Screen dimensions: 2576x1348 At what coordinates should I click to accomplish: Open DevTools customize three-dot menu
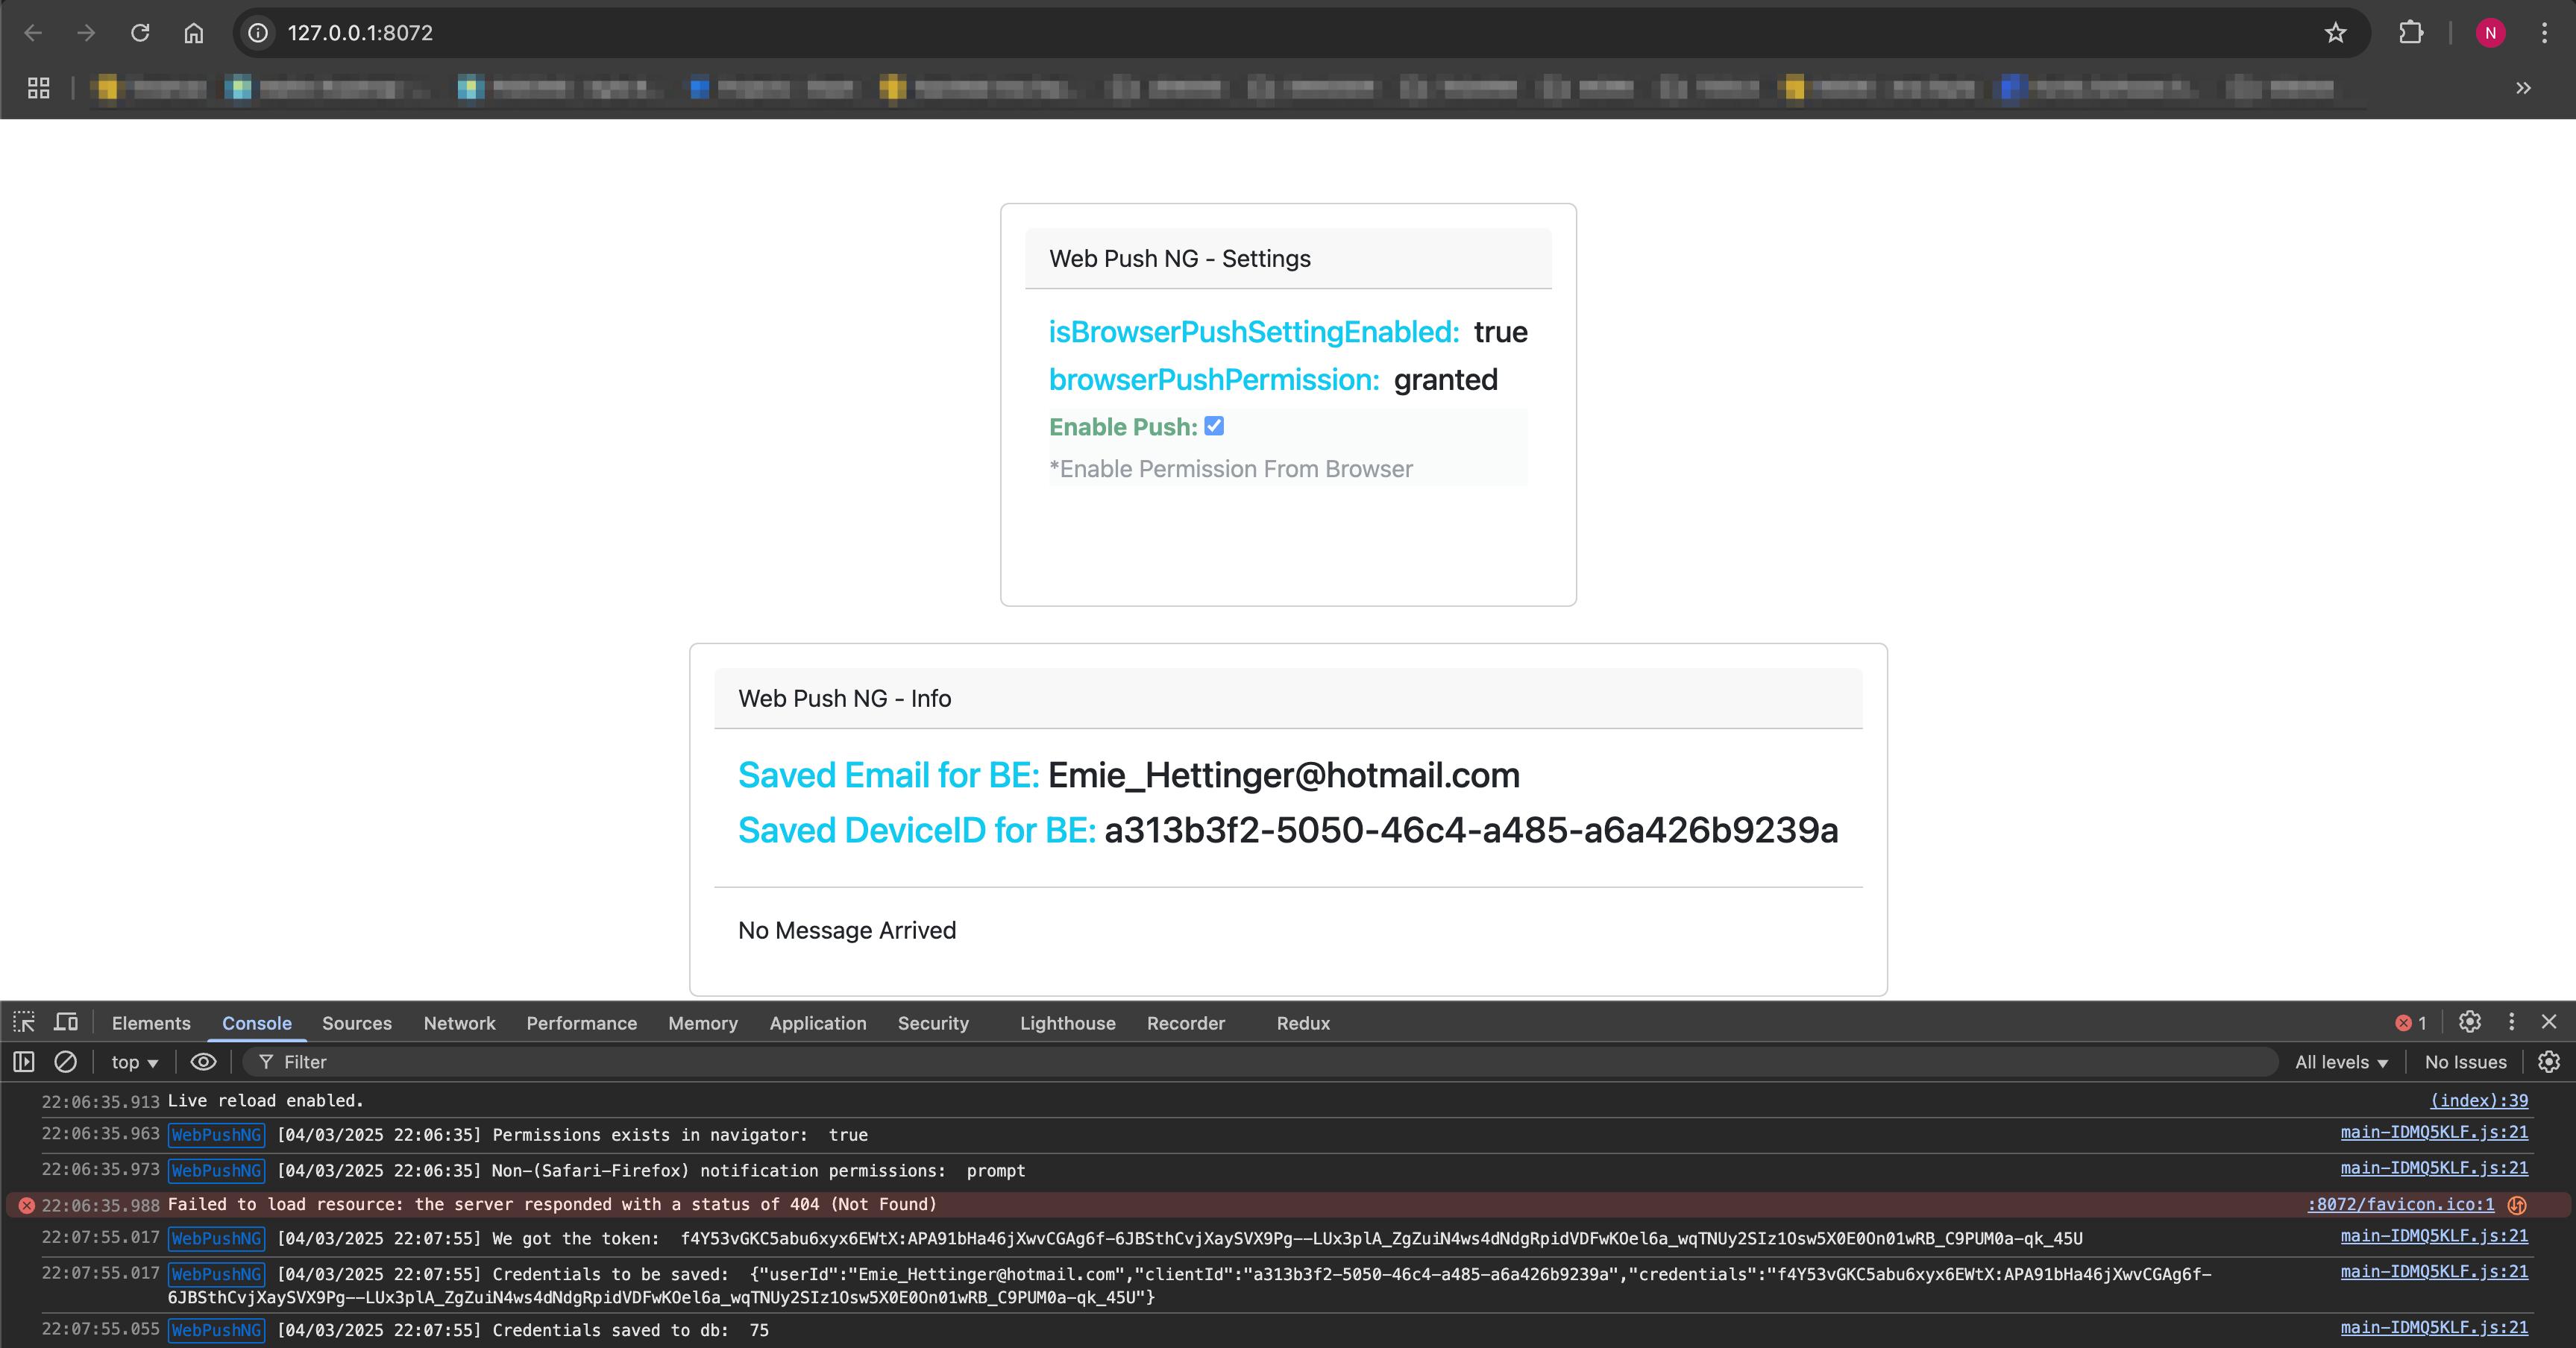(2511, 1022)
